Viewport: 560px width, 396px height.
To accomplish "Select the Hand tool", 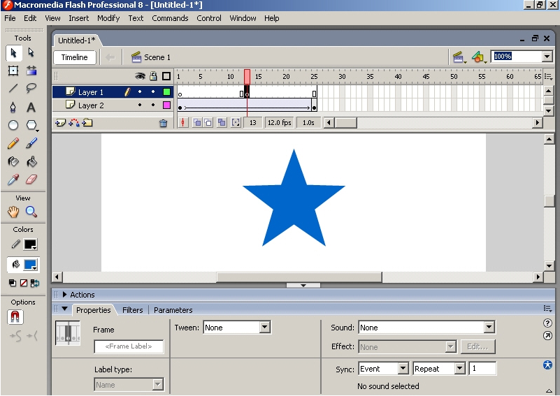I will [x=13, y=212].
